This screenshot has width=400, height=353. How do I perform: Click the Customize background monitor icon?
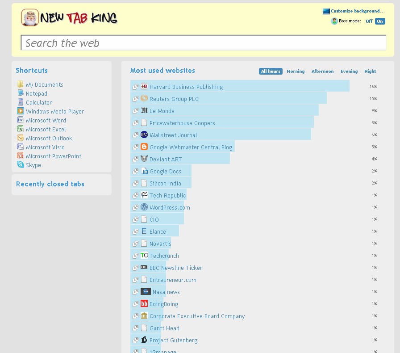point(326,11)
